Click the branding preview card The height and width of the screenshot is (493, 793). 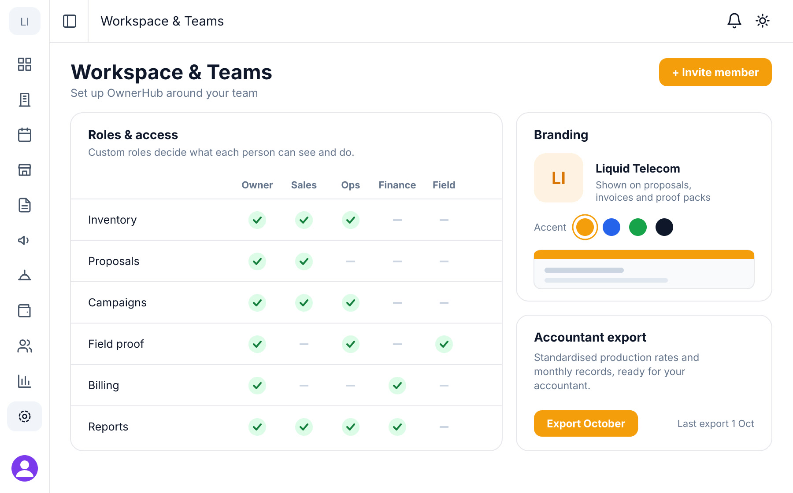[x=644, y=269]
